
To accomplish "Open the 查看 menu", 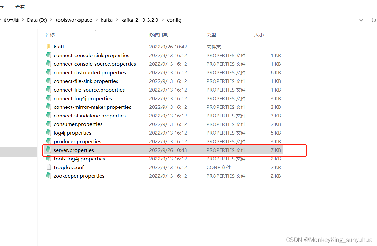I will coord(20,6).
